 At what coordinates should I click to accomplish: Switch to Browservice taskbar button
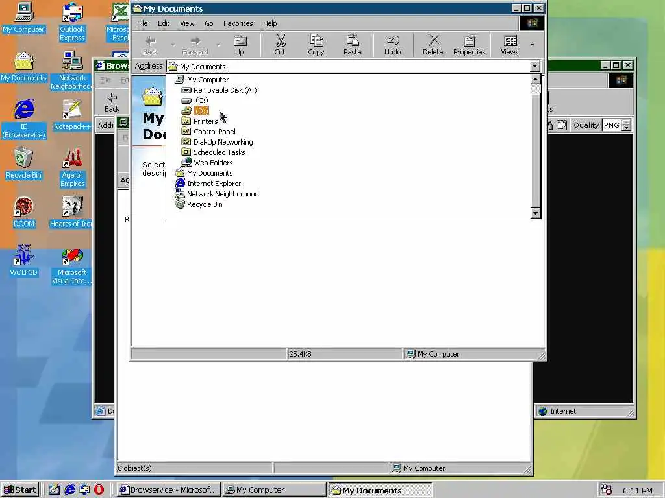[169, 490]
